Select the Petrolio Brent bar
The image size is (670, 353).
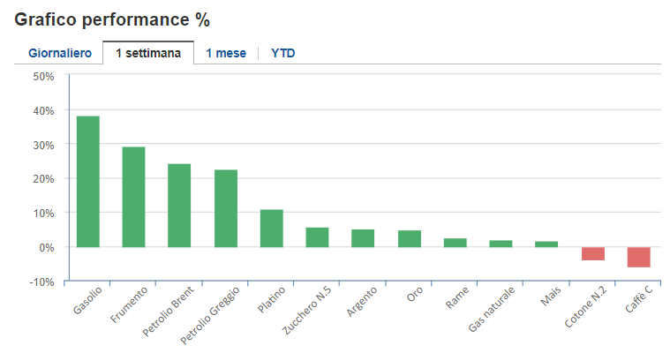tap(179, 206)
